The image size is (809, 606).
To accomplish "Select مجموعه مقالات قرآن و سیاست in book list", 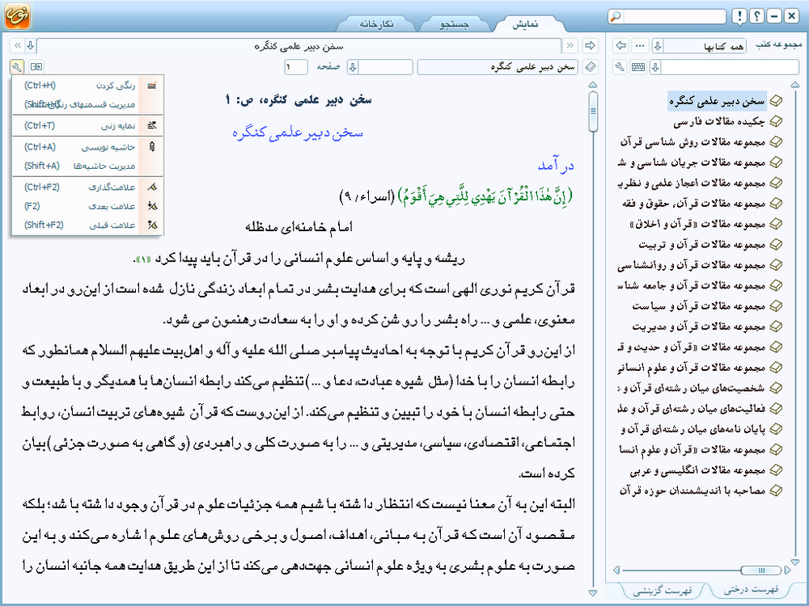I will pyautogui.click(x=699, y=306).
